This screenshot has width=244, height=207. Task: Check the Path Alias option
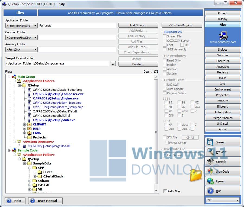(x=165, y=191)
